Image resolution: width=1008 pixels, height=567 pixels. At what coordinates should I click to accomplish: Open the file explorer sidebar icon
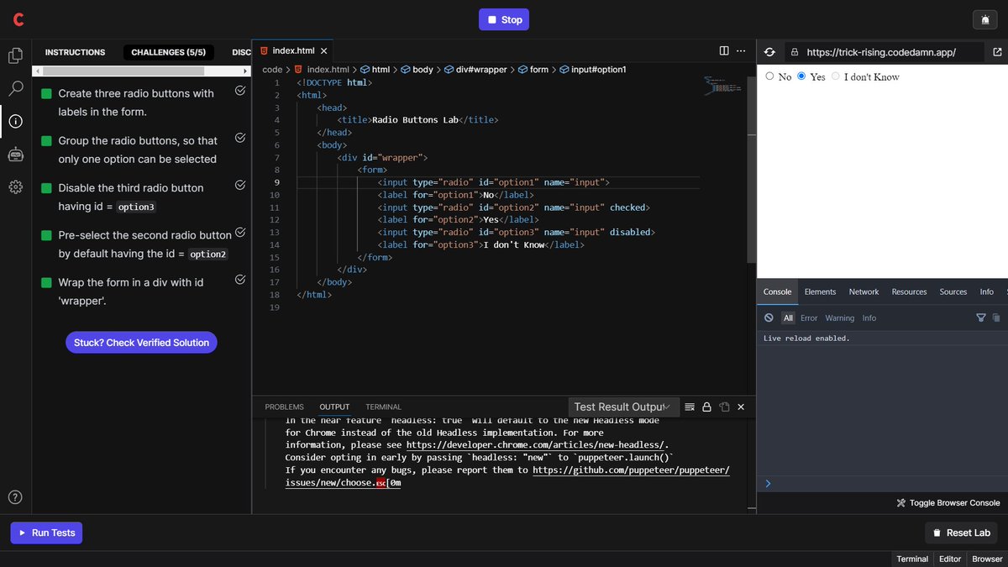tap(15, 55)
